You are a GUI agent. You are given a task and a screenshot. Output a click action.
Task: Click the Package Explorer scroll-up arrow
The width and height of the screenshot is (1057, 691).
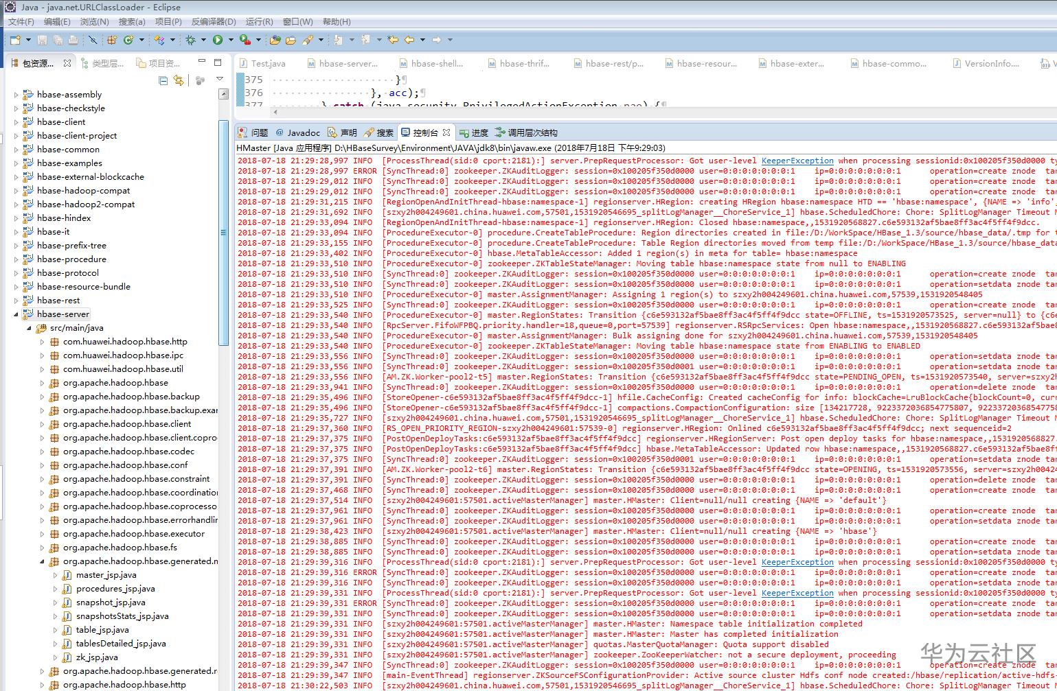point(223,94)
